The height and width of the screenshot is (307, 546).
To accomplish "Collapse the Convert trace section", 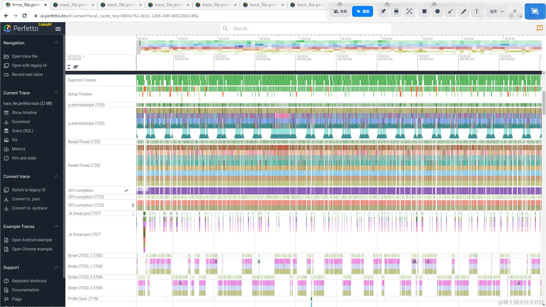I will point(56,177).
